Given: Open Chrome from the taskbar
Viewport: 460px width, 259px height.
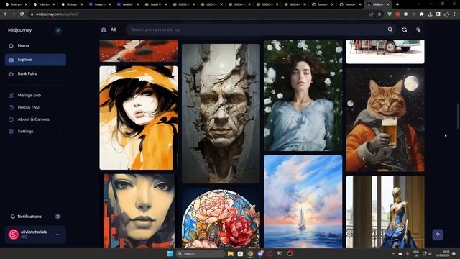Looking at the screenshot, I should coord(250,254).
